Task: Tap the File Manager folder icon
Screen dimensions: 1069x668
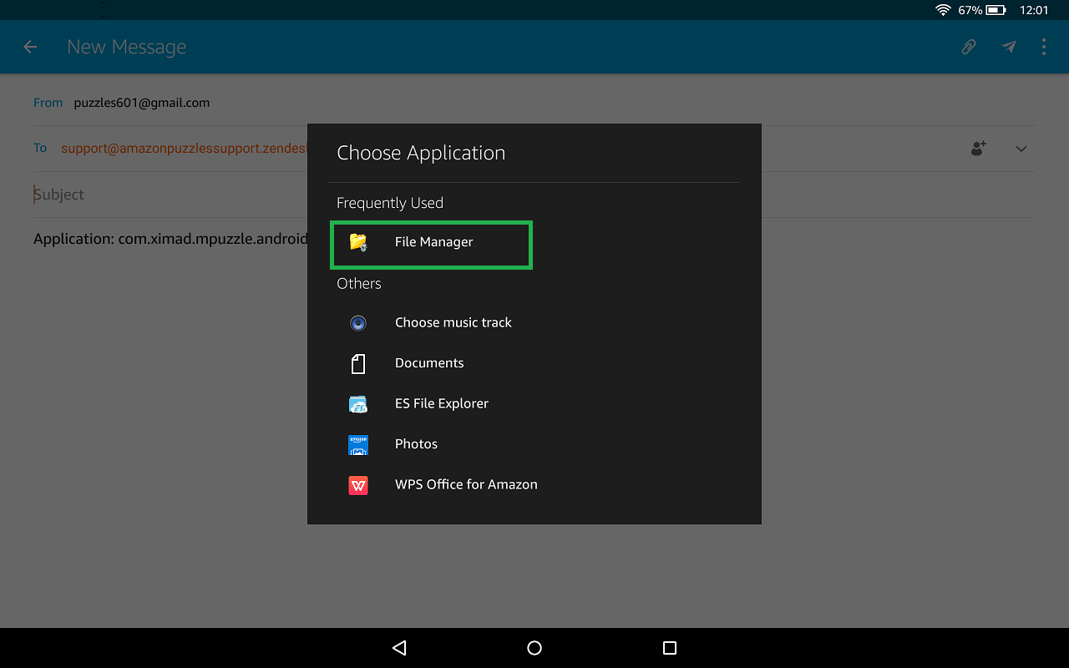Action: pyautogui.click(x=358, y=242)
